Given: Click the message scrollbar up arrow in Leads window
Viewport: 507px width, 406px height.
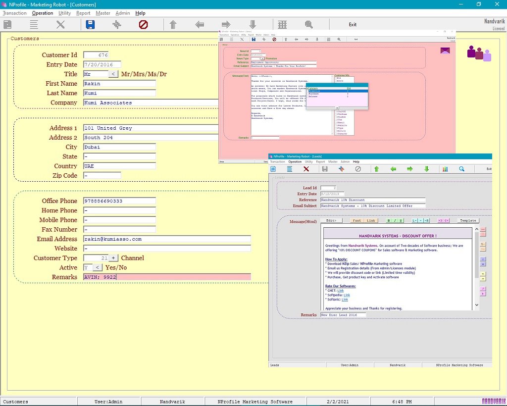Looking at the screenshot, I should click(x=477, y=229).
